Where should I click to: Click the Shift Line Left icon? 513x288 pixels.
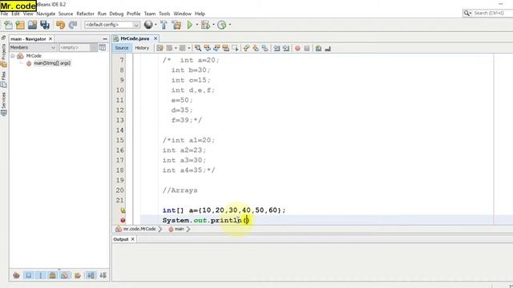coord(277,48)
